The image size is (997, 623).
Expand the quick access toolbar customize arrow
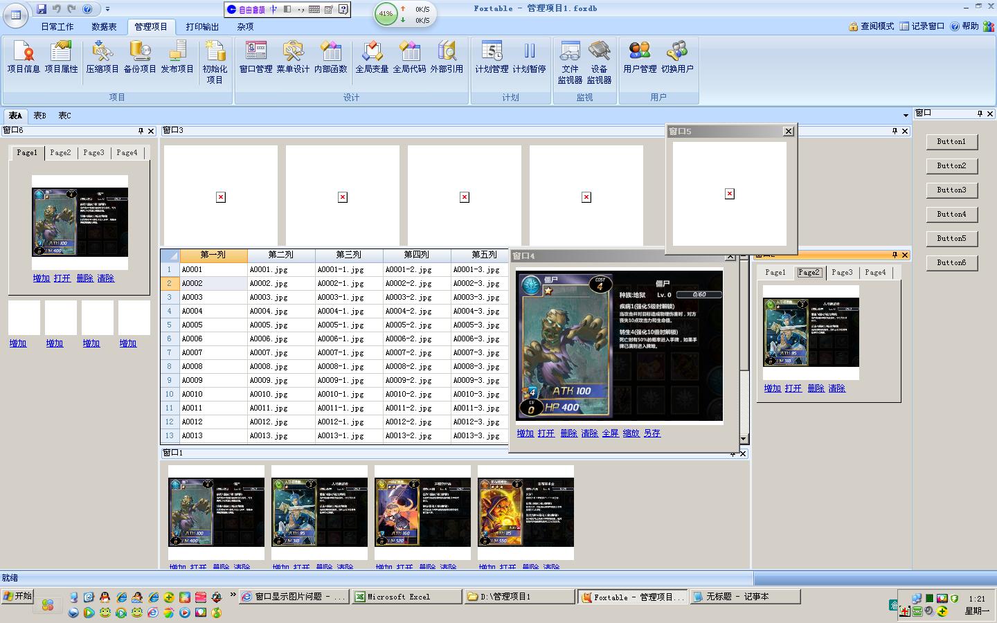(107, 9)
